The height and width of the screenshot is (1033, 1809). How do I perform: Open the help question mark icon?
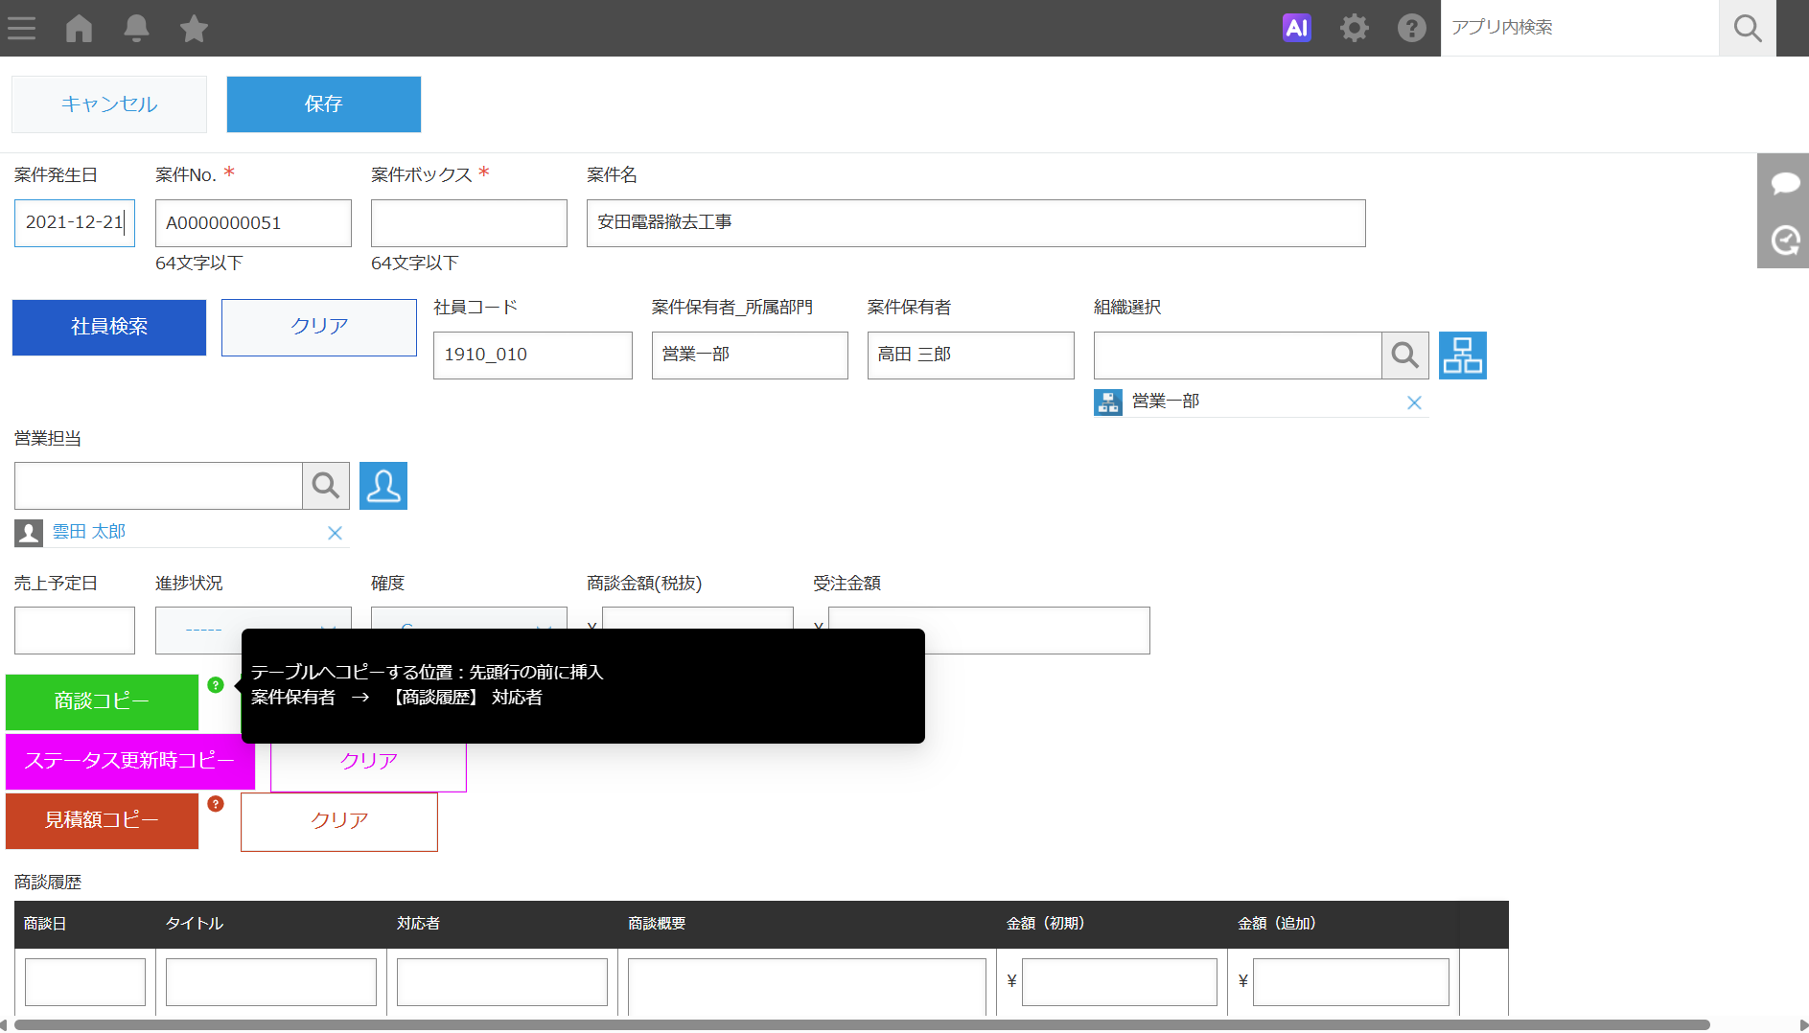(1411, 28)
